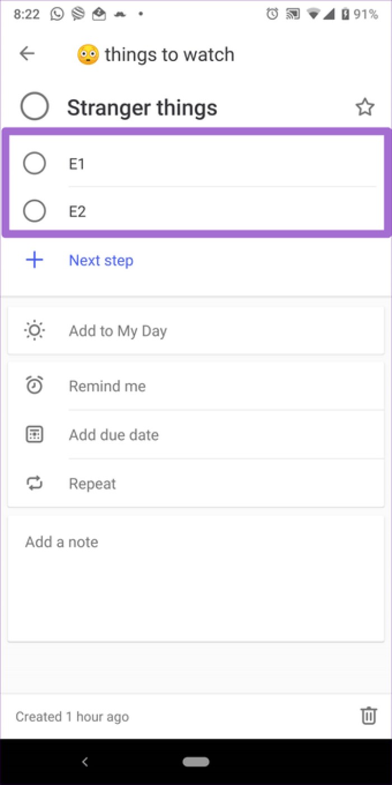
Task: Tap the back arrow to leave the task
Action: (x=26, y=53)
